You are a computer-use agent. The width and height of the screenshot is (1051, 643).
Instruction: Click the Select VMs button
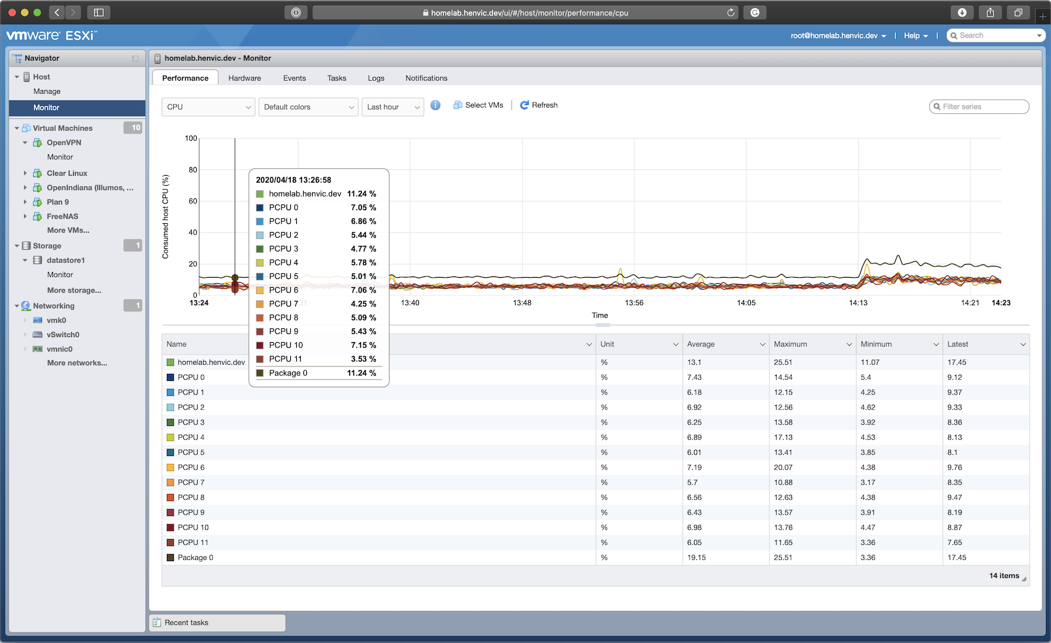478,105
